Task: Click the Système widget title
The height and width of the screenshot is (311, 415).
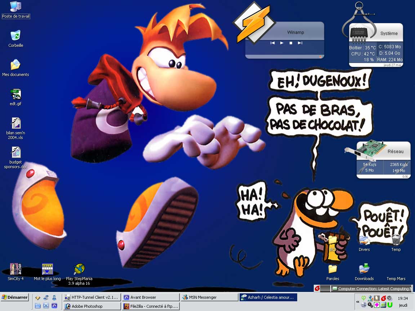Action: (389, 33)
